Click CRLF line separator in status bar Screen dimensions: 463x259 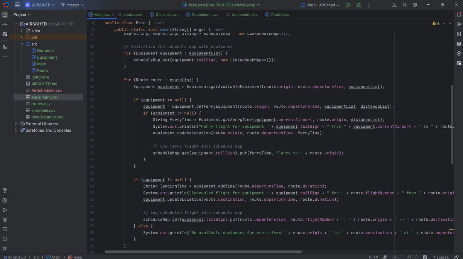click(x=397, y=257)
